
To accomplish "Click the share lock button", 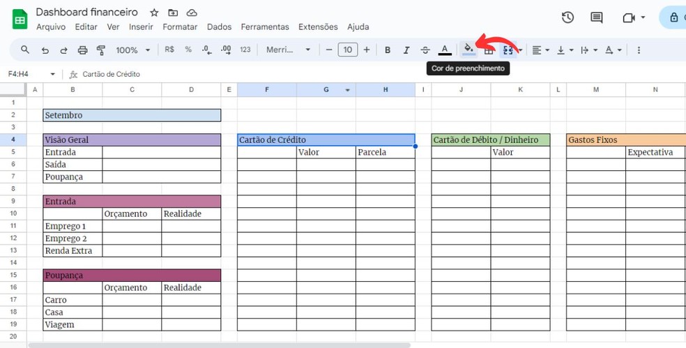I will pos(673,17).
